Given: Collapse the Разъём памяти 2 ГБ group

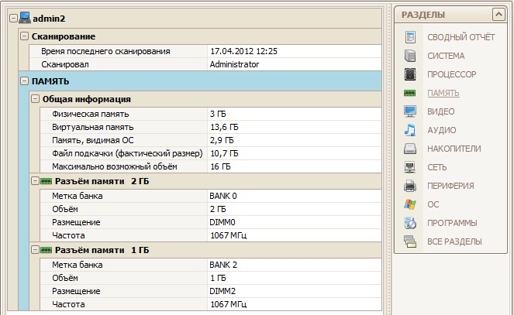Looking at the screenshot, I should click(x=35, y=181).
